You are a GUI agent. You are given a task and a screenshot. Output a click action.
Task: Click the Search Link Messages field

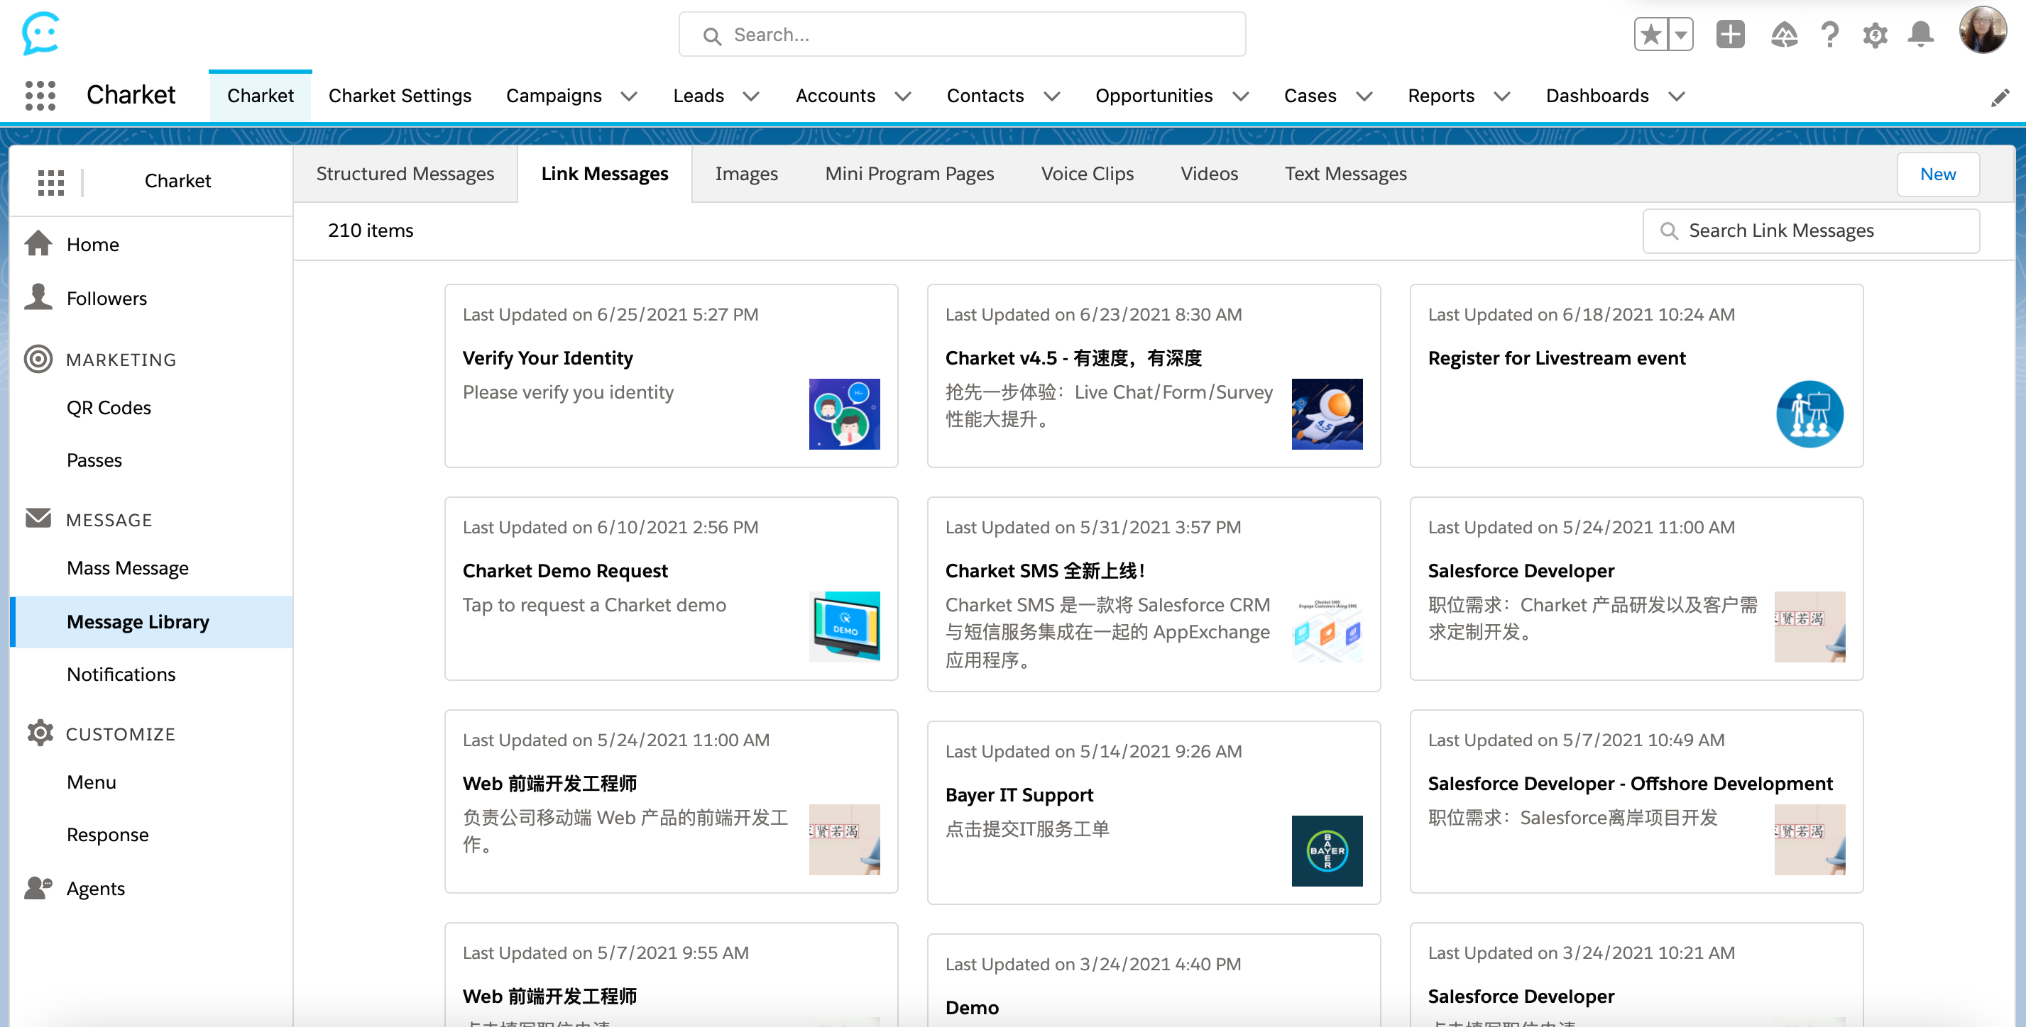pyautogui.click(x=1810, y=231)
